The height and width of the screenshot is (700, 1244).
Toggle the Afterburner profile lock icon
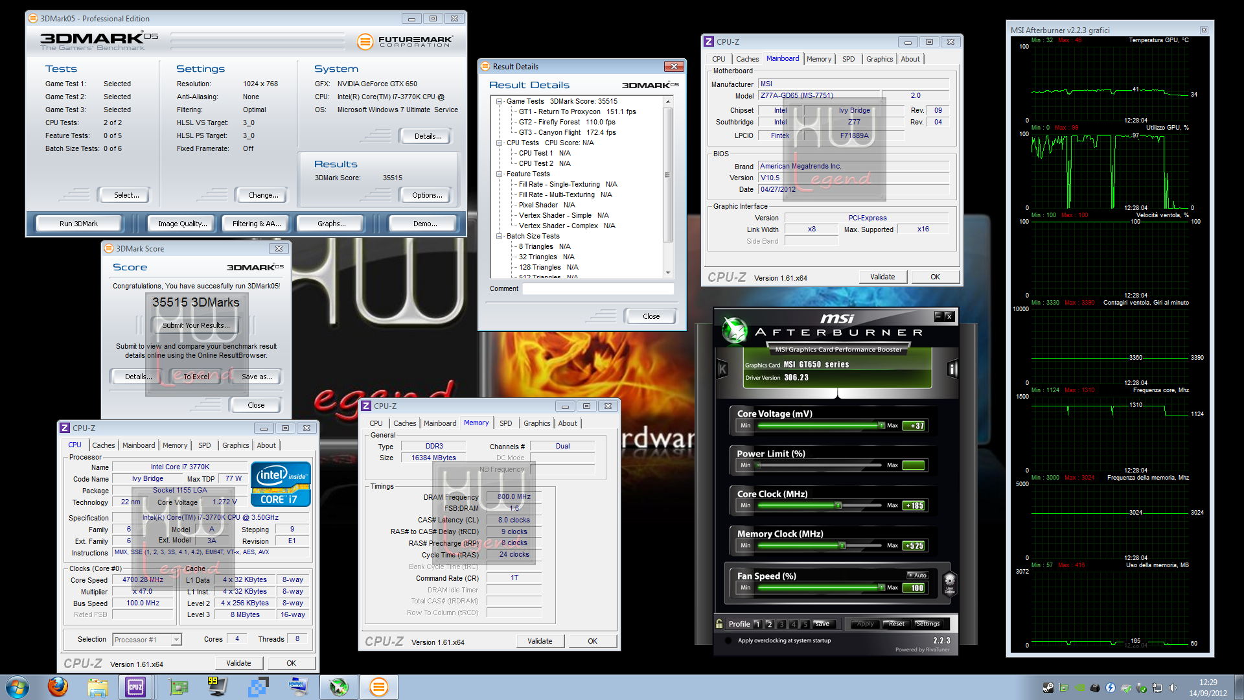click(719, 624)
